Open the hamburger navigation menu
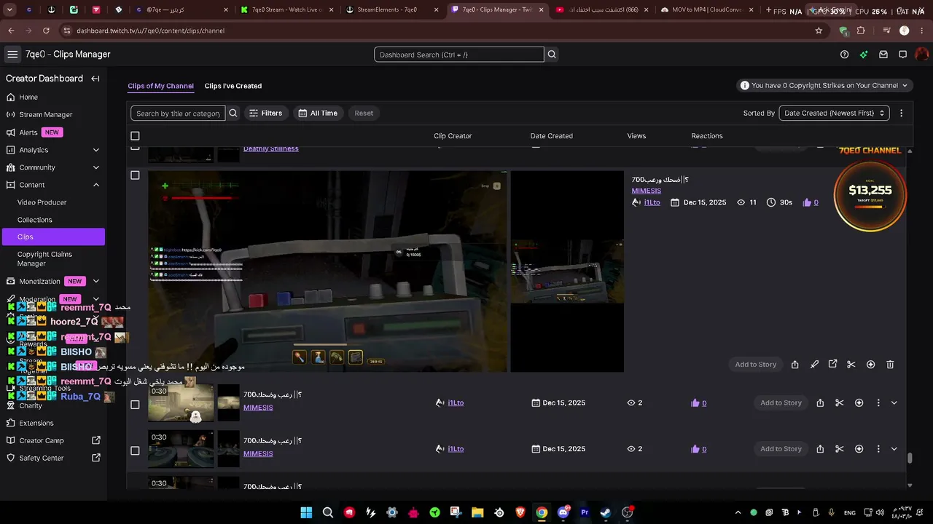The height and width of the screenshot is (524, 933). click(x=12, y=55)
